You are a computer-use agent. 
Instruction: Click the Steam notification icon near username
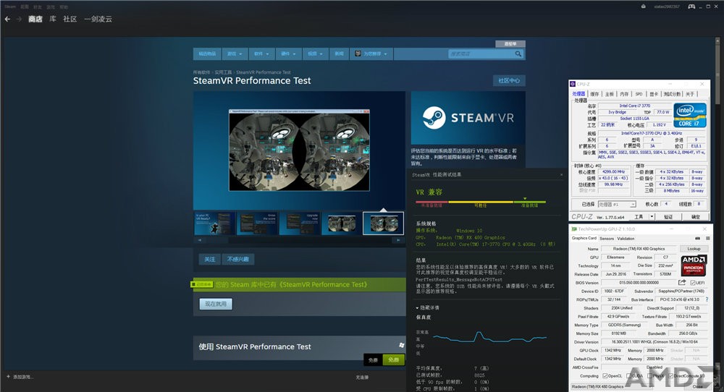[x=643, y=7]
